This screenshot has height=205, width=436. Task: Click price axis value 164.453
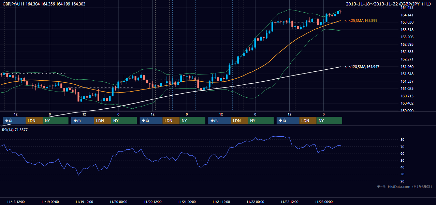(x=407, y=8)
